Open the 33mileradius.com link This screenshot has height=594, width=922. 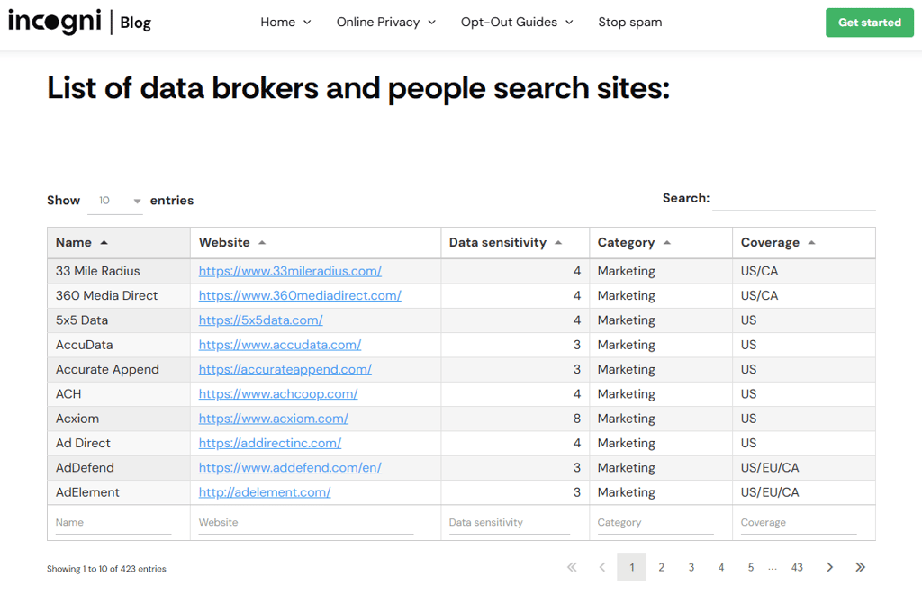point(290,271)
